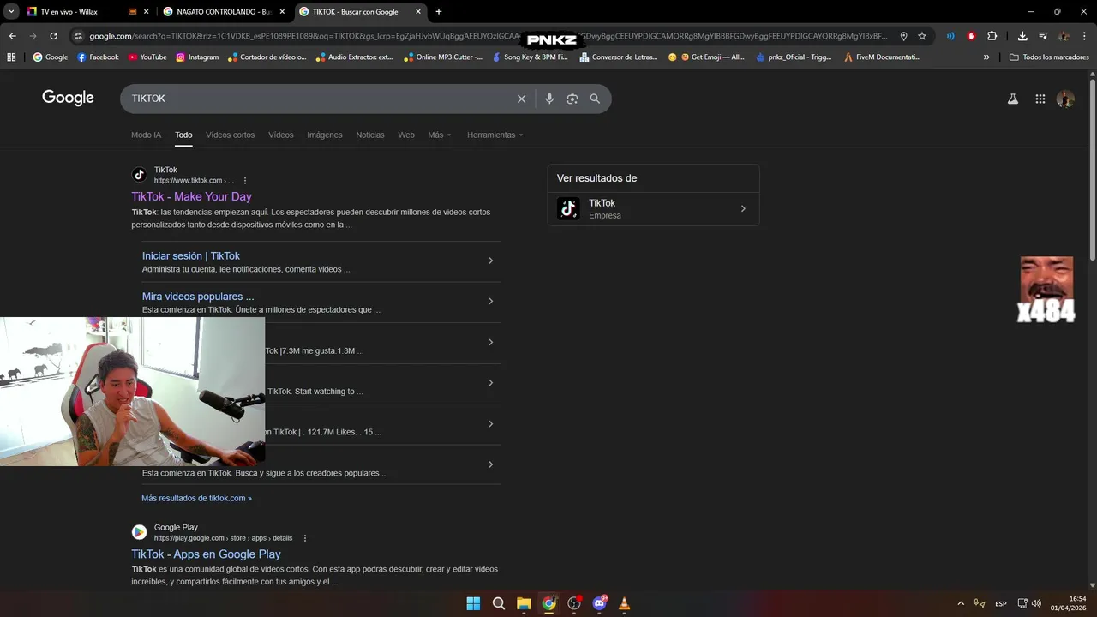
Task: Open Mira videos populares link
Action: point(198,297)
